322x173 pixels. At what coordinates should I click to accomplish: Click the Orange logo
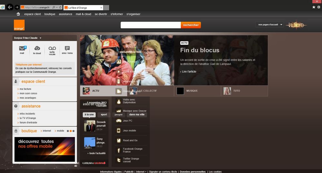click(19, 25)
